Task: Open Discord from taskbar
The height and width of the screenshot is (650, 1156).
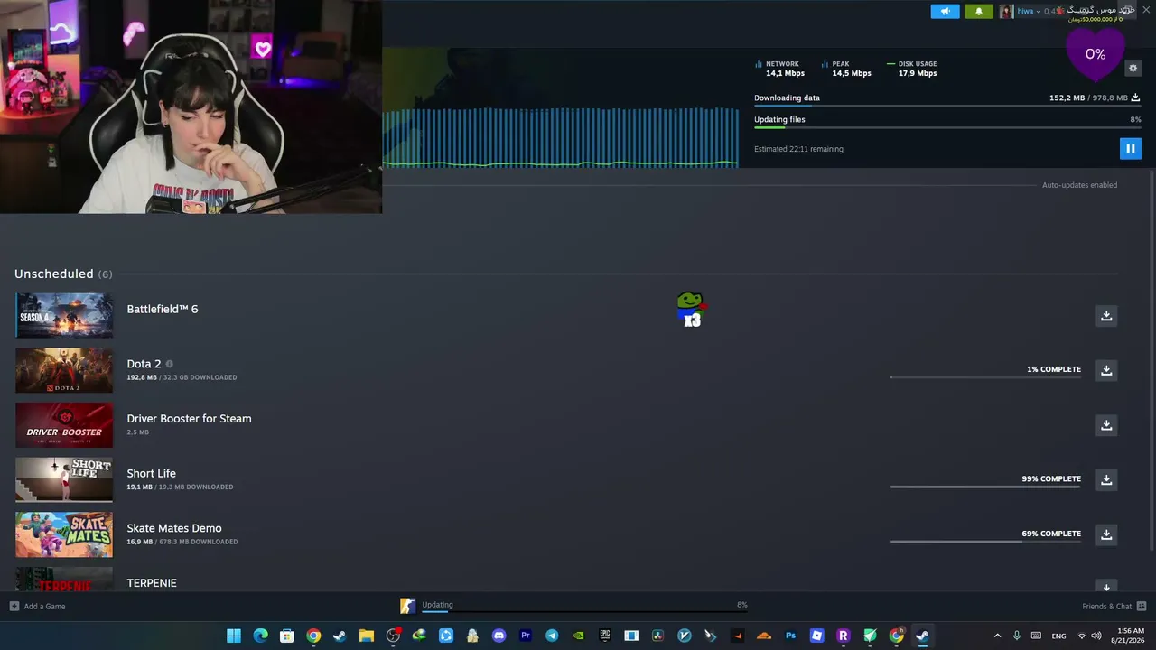Action: [499, 636]
